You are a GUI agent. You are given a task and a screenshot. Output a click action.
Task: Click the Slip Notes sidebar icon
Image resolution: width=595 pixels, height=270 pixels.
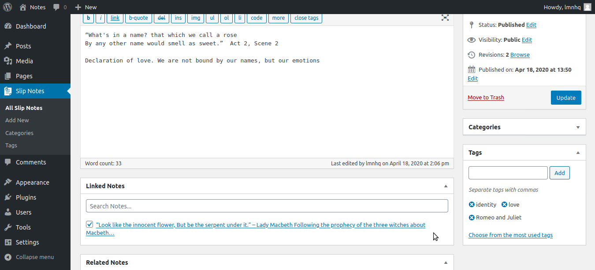pyautogui.click(x=8, y=91)
